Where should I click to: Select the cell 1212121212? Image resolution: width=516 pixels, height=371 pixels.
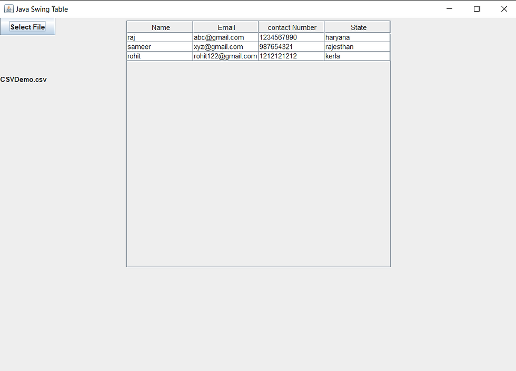coord(292,56)
